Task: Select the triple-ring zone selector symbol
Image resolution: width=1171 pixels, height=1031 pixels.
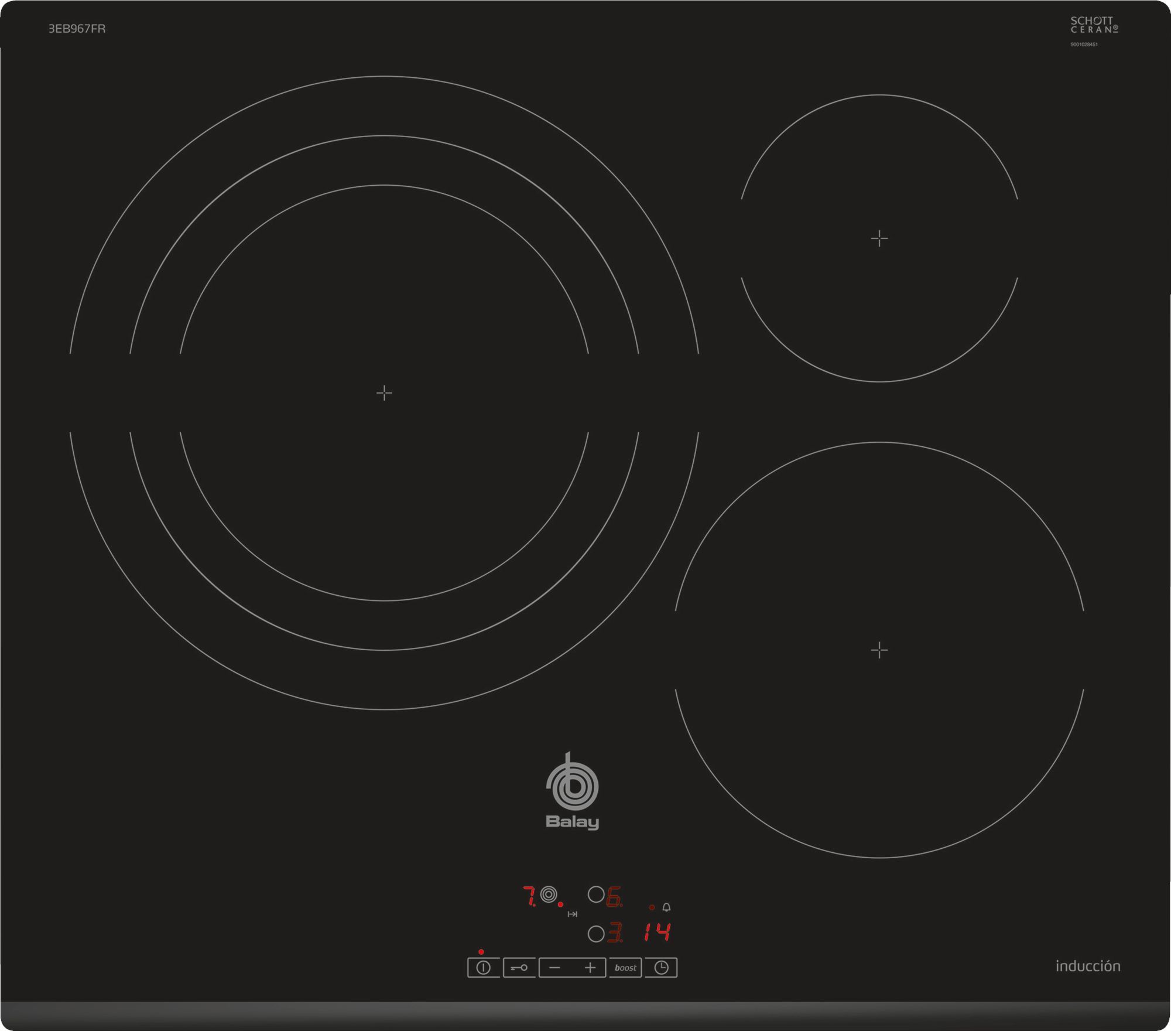Action: (x=549, y=895)
